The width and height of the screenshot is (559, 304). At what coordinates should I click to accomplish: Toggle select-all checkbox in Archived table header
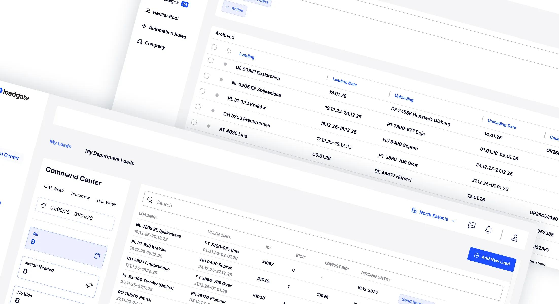pos(214,47)
